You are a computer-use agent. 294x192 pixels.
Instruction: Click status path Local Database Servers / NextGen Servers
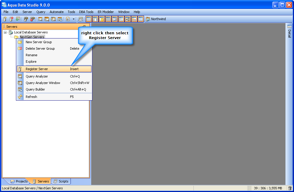point(32,188)
